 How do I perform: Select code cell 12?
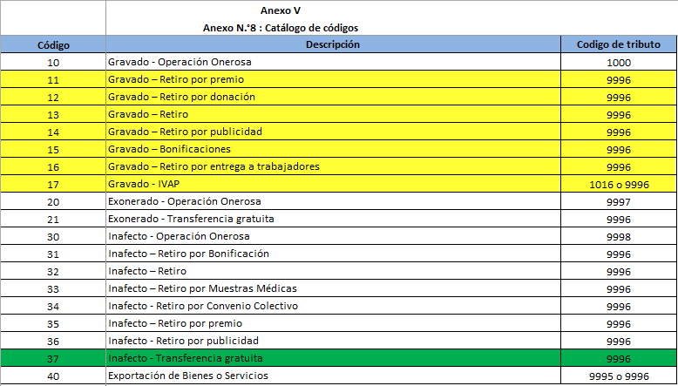[53, 97]
